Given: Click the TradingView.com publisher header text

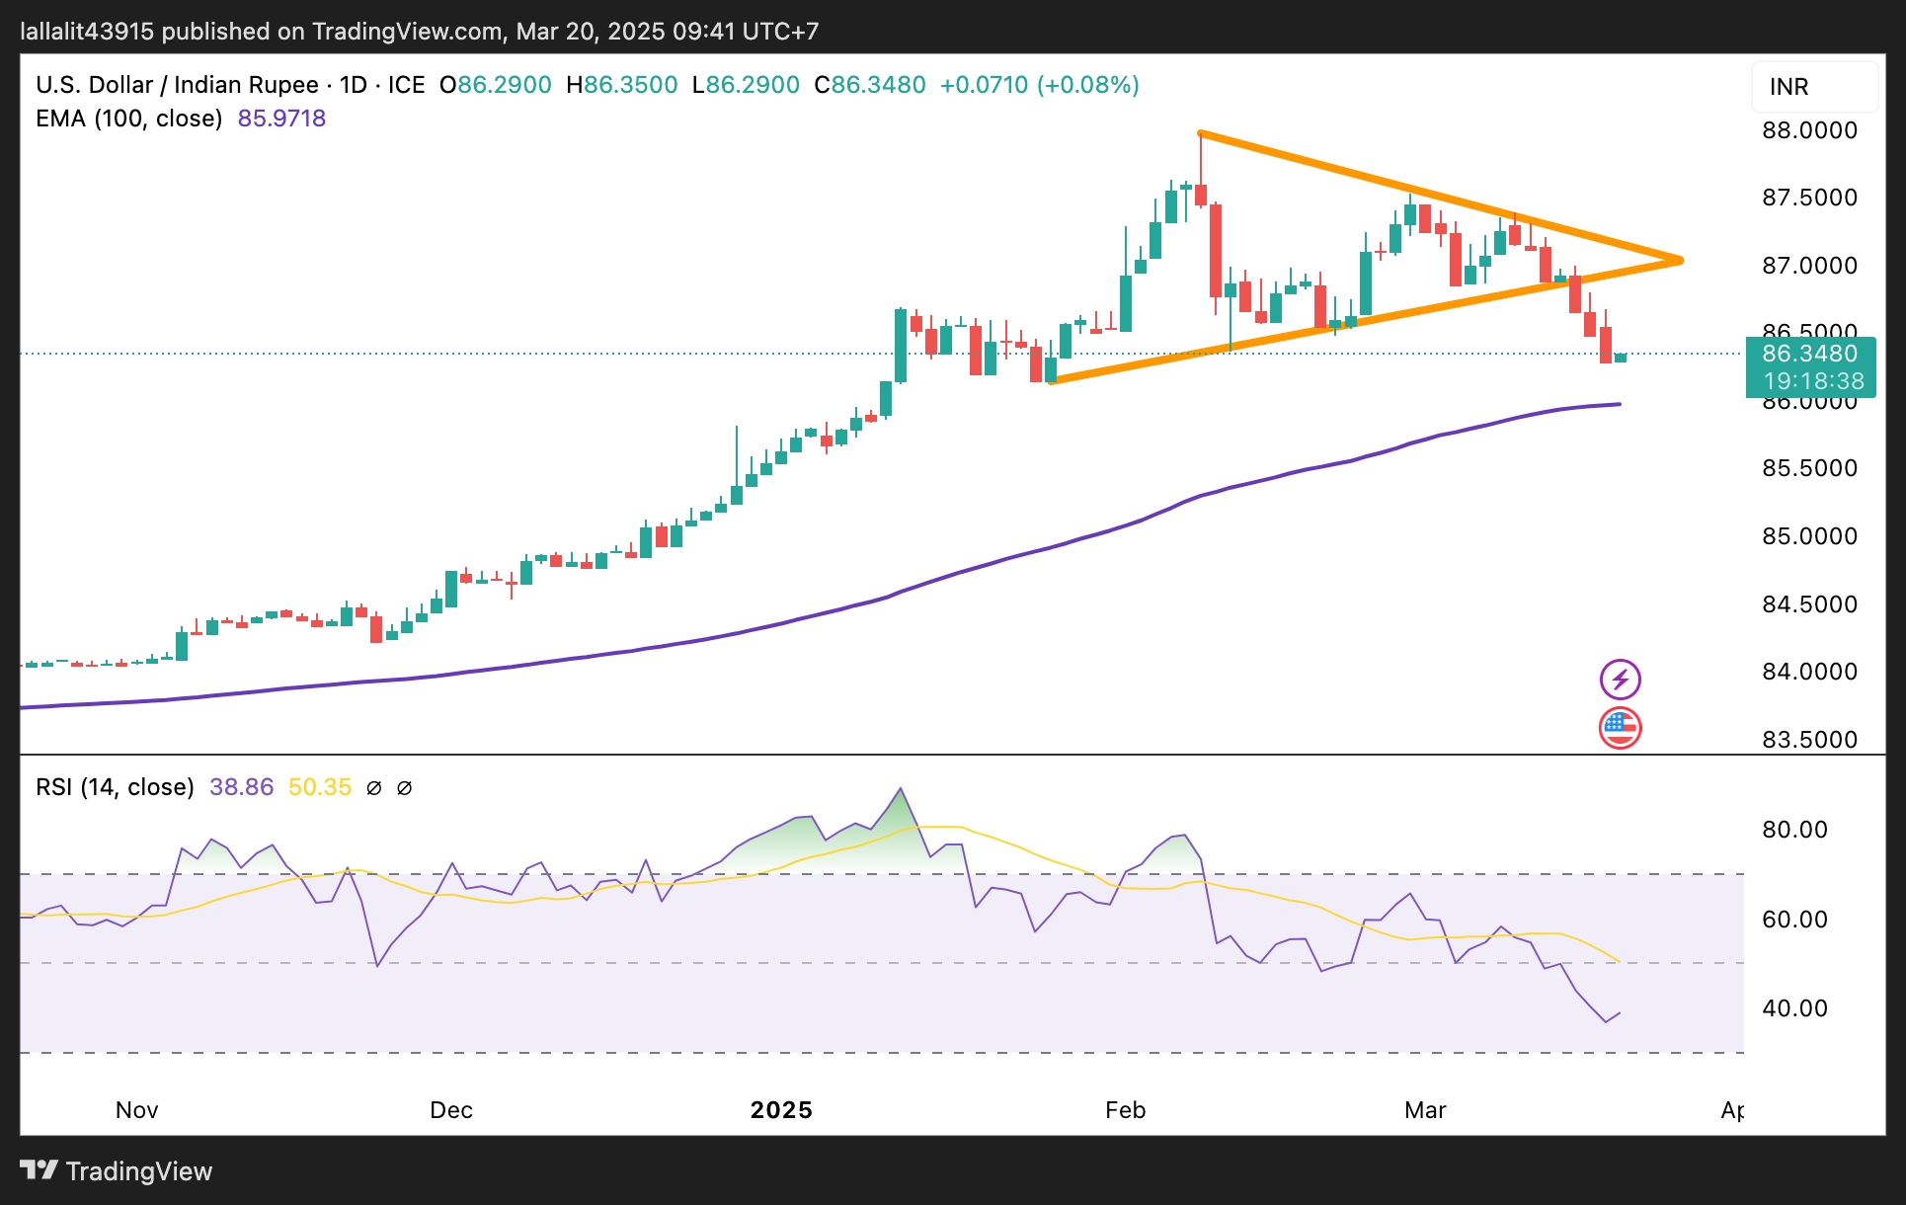Looking at the screenshot, I should (407, 31).
